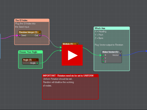This screenshot has height=110, width=147.
Task: Expand the Angle (1) node dropdown arrow
Action: pyautogui.click(x=37, y=60)
